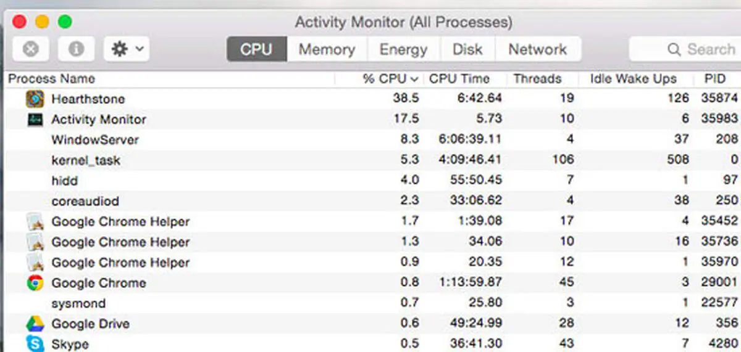Select the Activity Monitor process icon
Screen dimensions: 741x352
[x=35, y=119]
